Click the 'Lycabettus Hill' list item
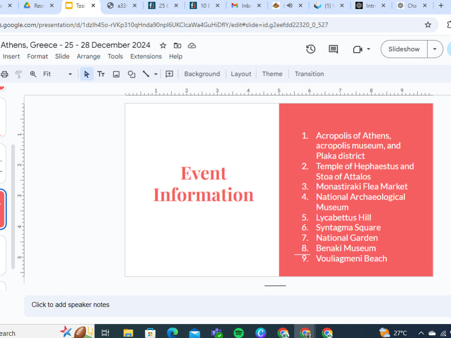Image resolution: width=451 pixels, height=338 pixels. [343, 218]
